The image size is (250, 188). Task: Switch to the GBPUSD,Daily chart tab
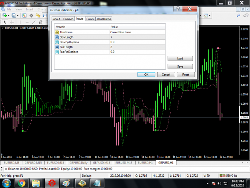click(x=78, y=163)
